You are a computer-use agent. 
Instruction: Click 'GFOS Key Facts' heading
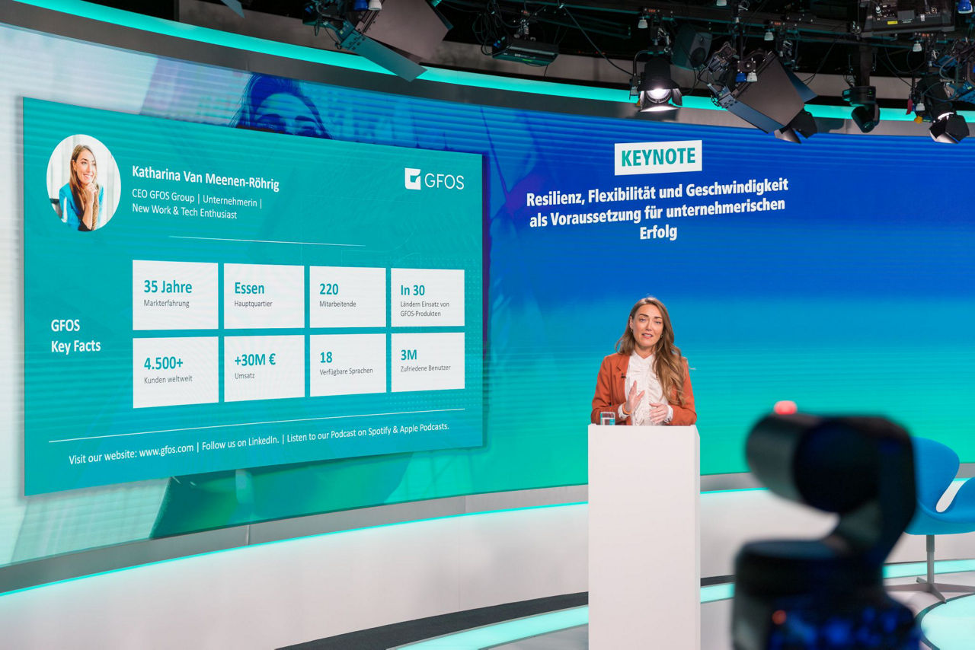tap(75, 336)
